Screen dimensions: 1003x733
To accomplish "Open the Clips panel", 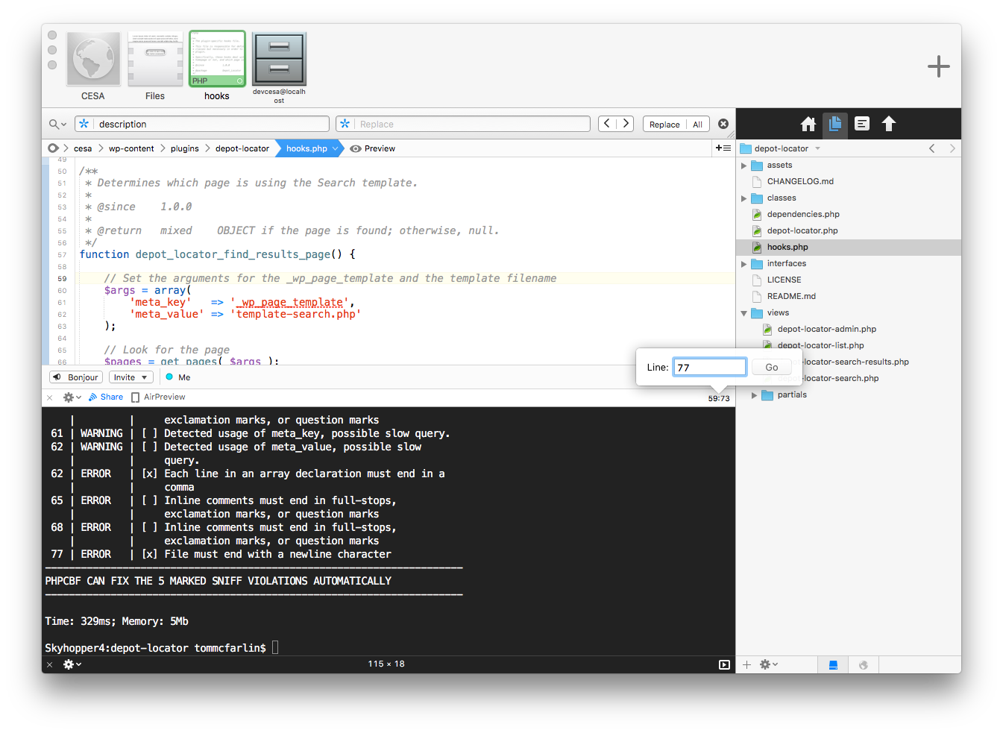I will coord(861,124).
